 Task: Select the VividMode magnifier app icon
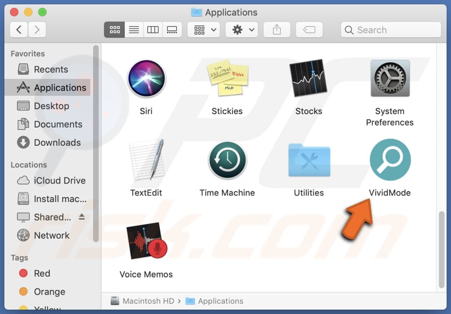pos(390,160)
